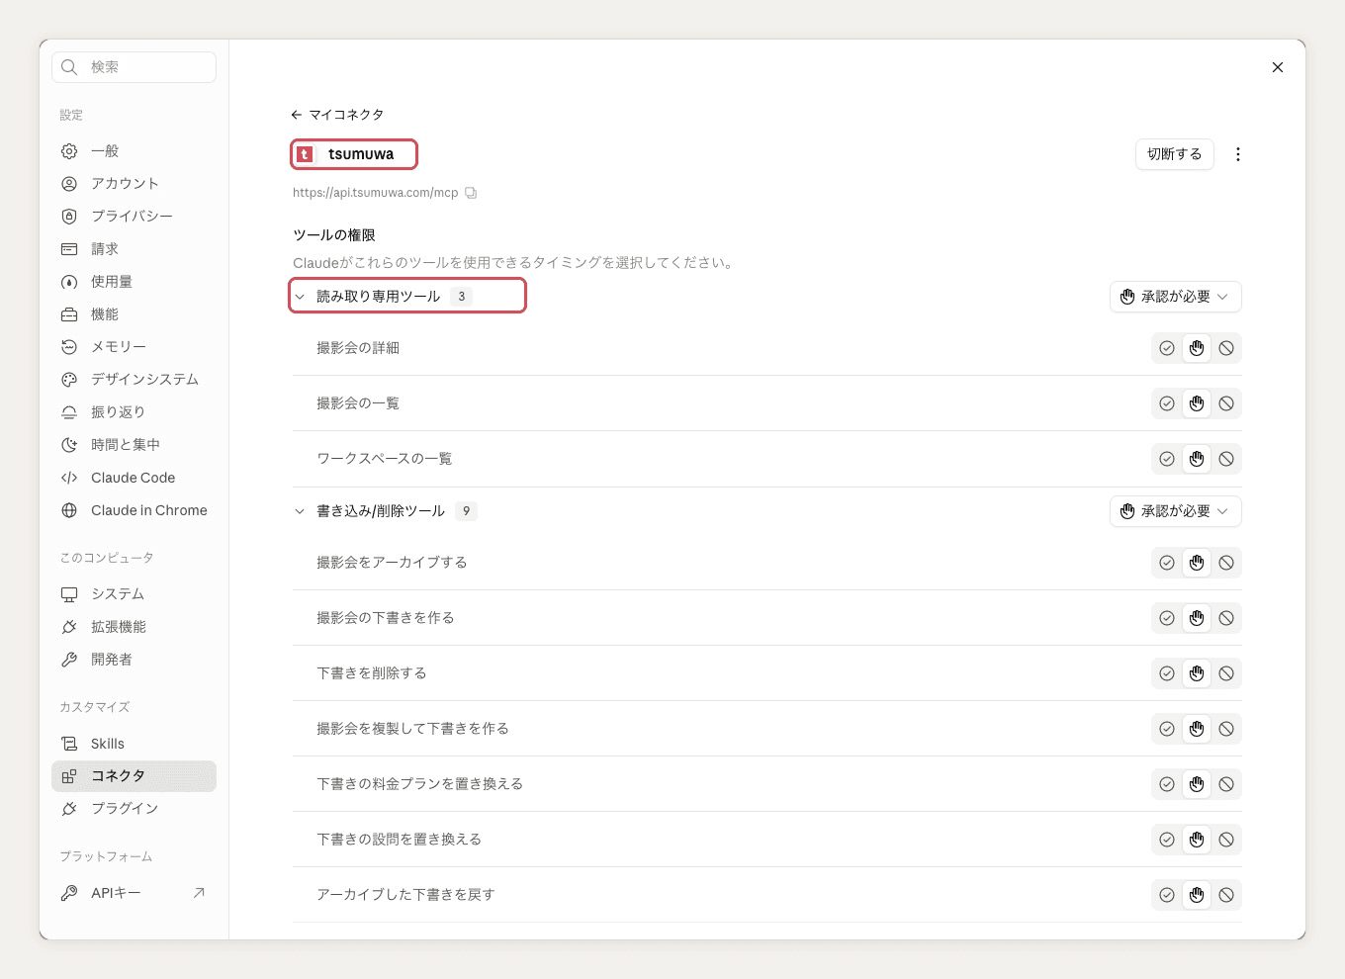Set 撮影会の一覧 to require approval
This screenshot has width=1345, height=979.
pyautogui.click(x=1197, y=403)
